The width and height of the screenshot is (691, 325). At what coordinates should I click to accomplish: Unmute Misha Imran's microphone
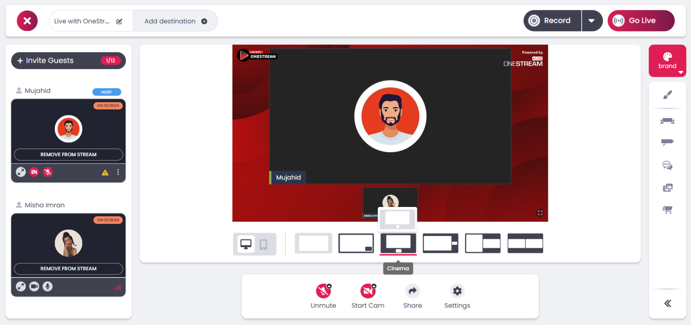pos(47,286)
